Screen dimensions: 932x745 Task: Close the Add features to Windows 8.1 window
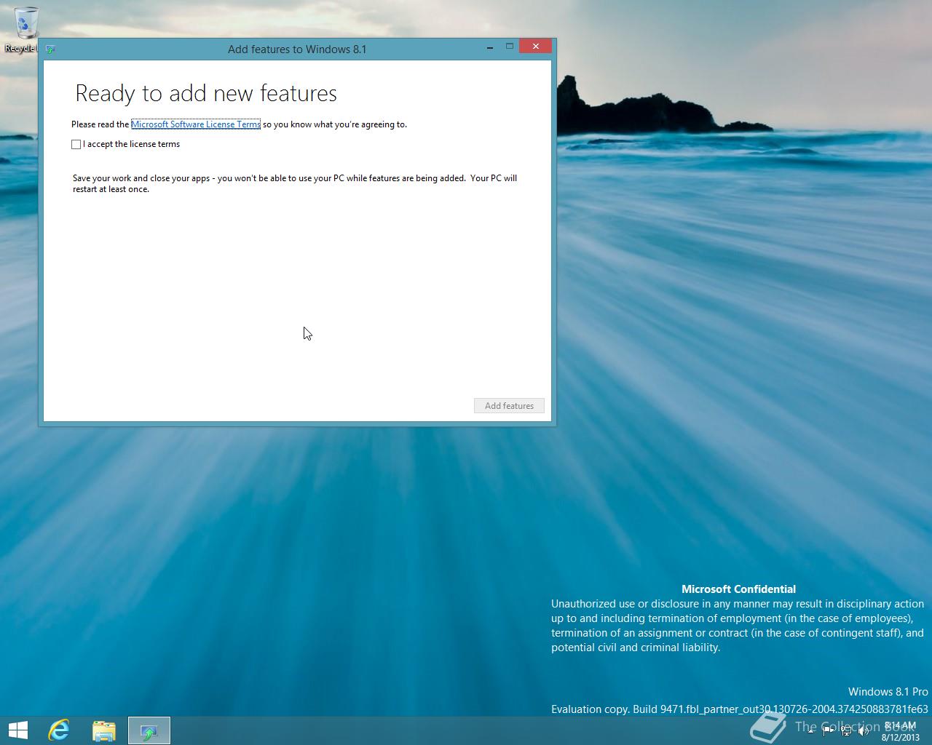(x=536, y=47)
